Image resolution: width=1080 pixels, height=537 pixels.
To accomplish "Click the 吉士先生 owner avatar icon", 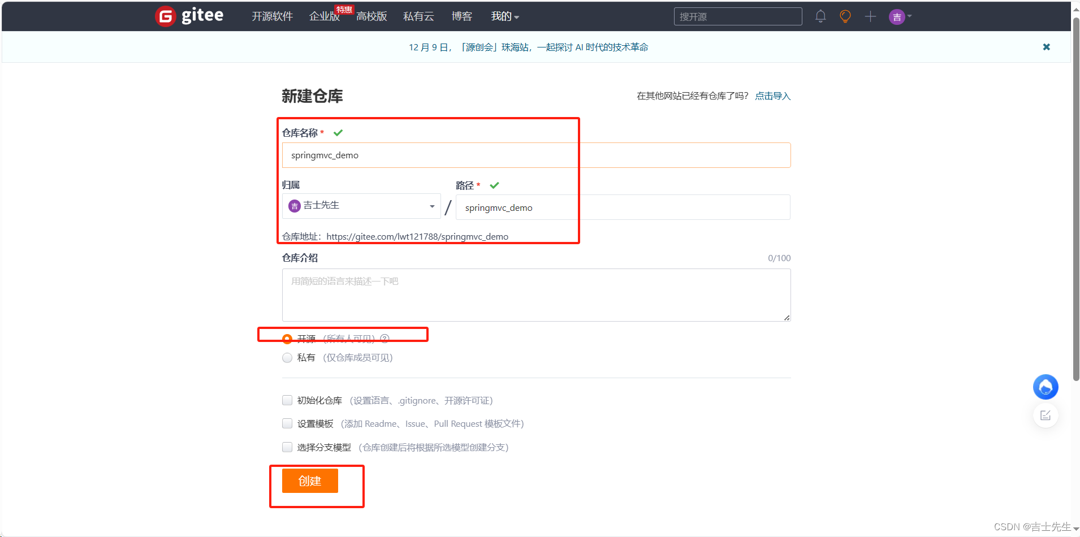I will 294,206.
